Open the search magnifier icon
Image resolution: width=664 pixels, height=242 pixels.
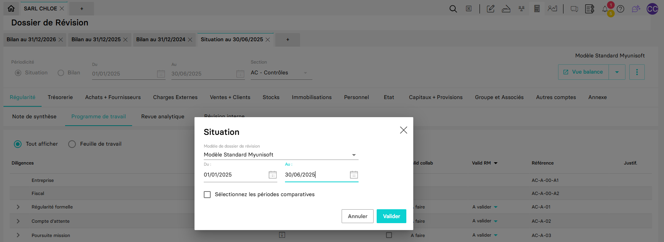click(453, 9)
